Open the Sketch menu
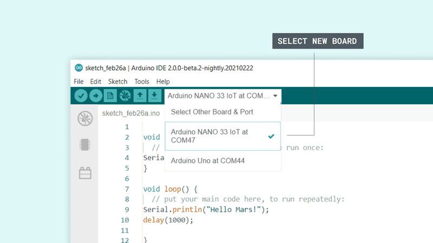This screenshot has width=433, height=243. [117, 82]
